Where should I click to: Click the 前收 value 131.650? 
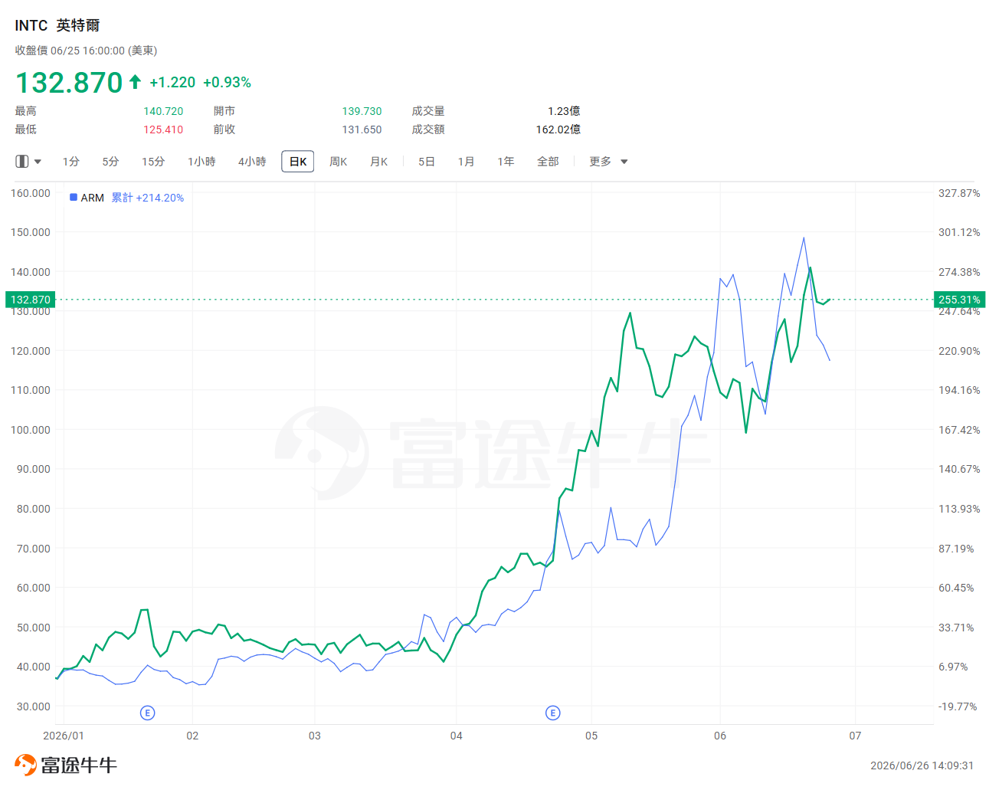click(x=362, y=129)
